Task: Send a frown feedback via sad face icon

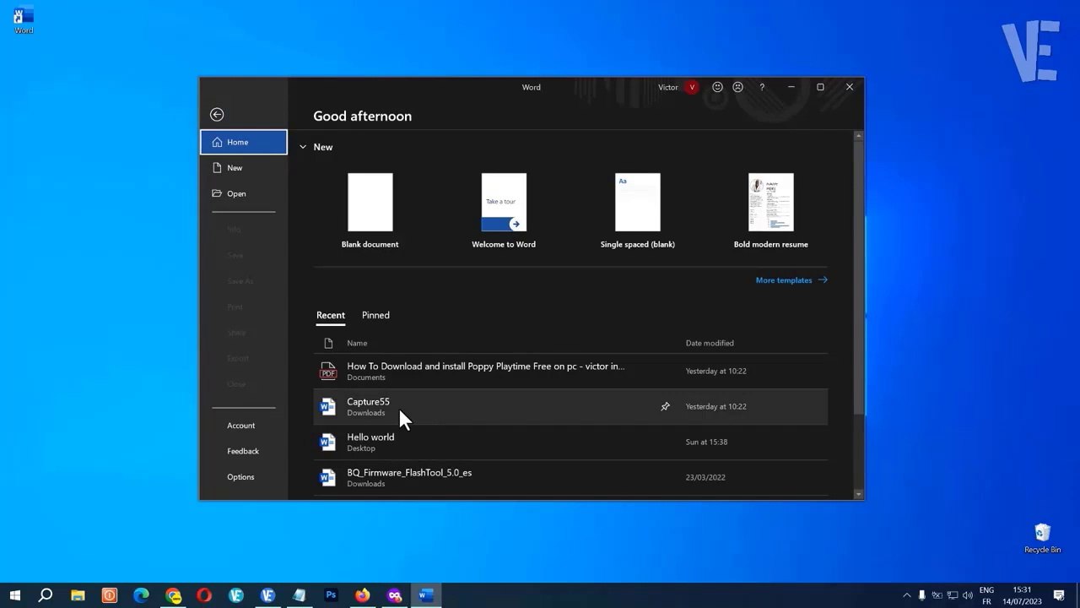Action: (737, 87)
